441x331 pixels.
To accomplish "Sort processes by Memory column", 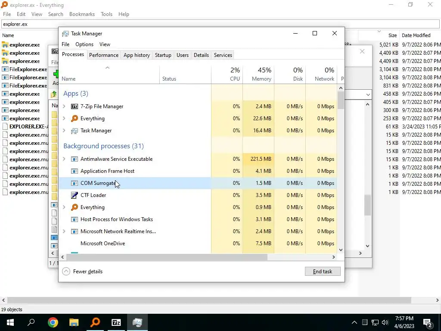I will pyautogui.click(x=258, y=74).
